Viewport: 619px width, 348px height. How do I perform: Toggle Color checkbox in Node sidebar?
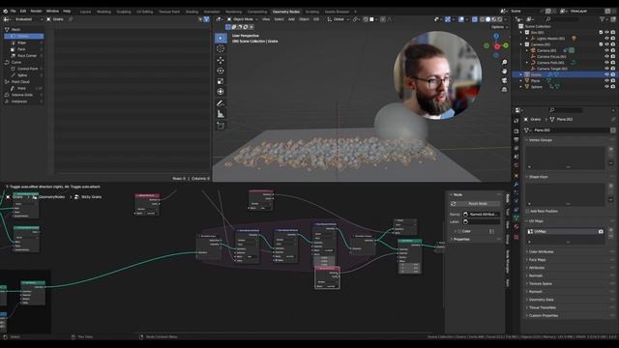[x=459, y=231]
